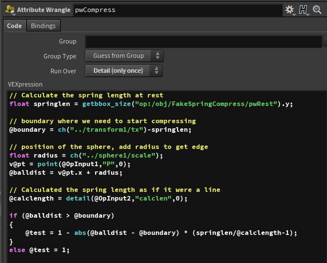
Task: Open the Group Type dropdown
Action: (x=124, y=56)
